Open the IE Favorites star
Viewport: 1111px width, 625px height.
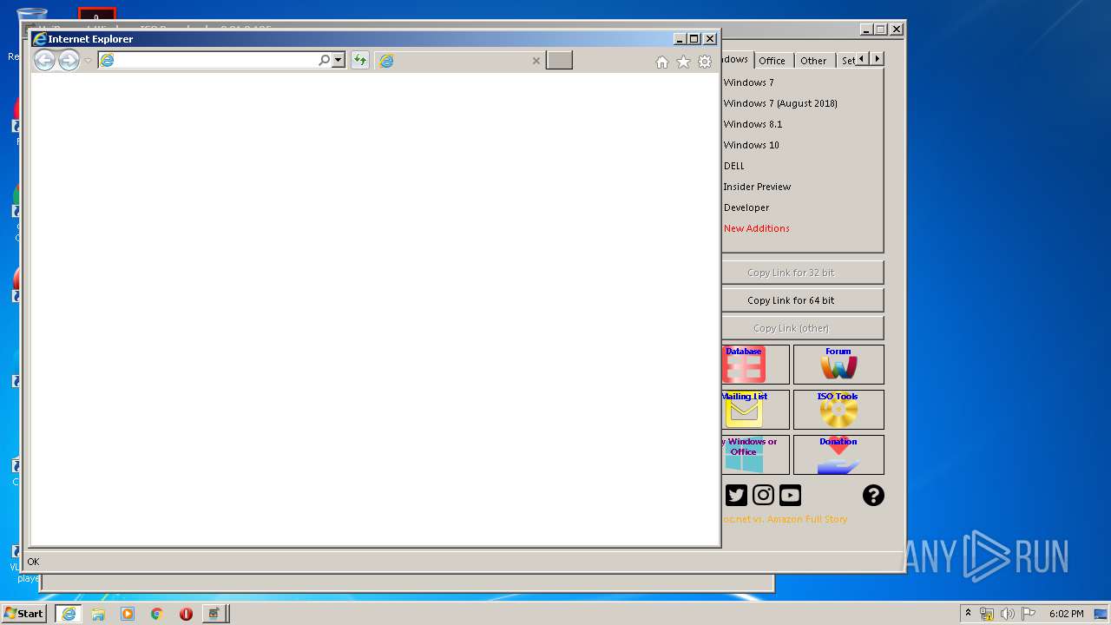(x=683, y=62)
